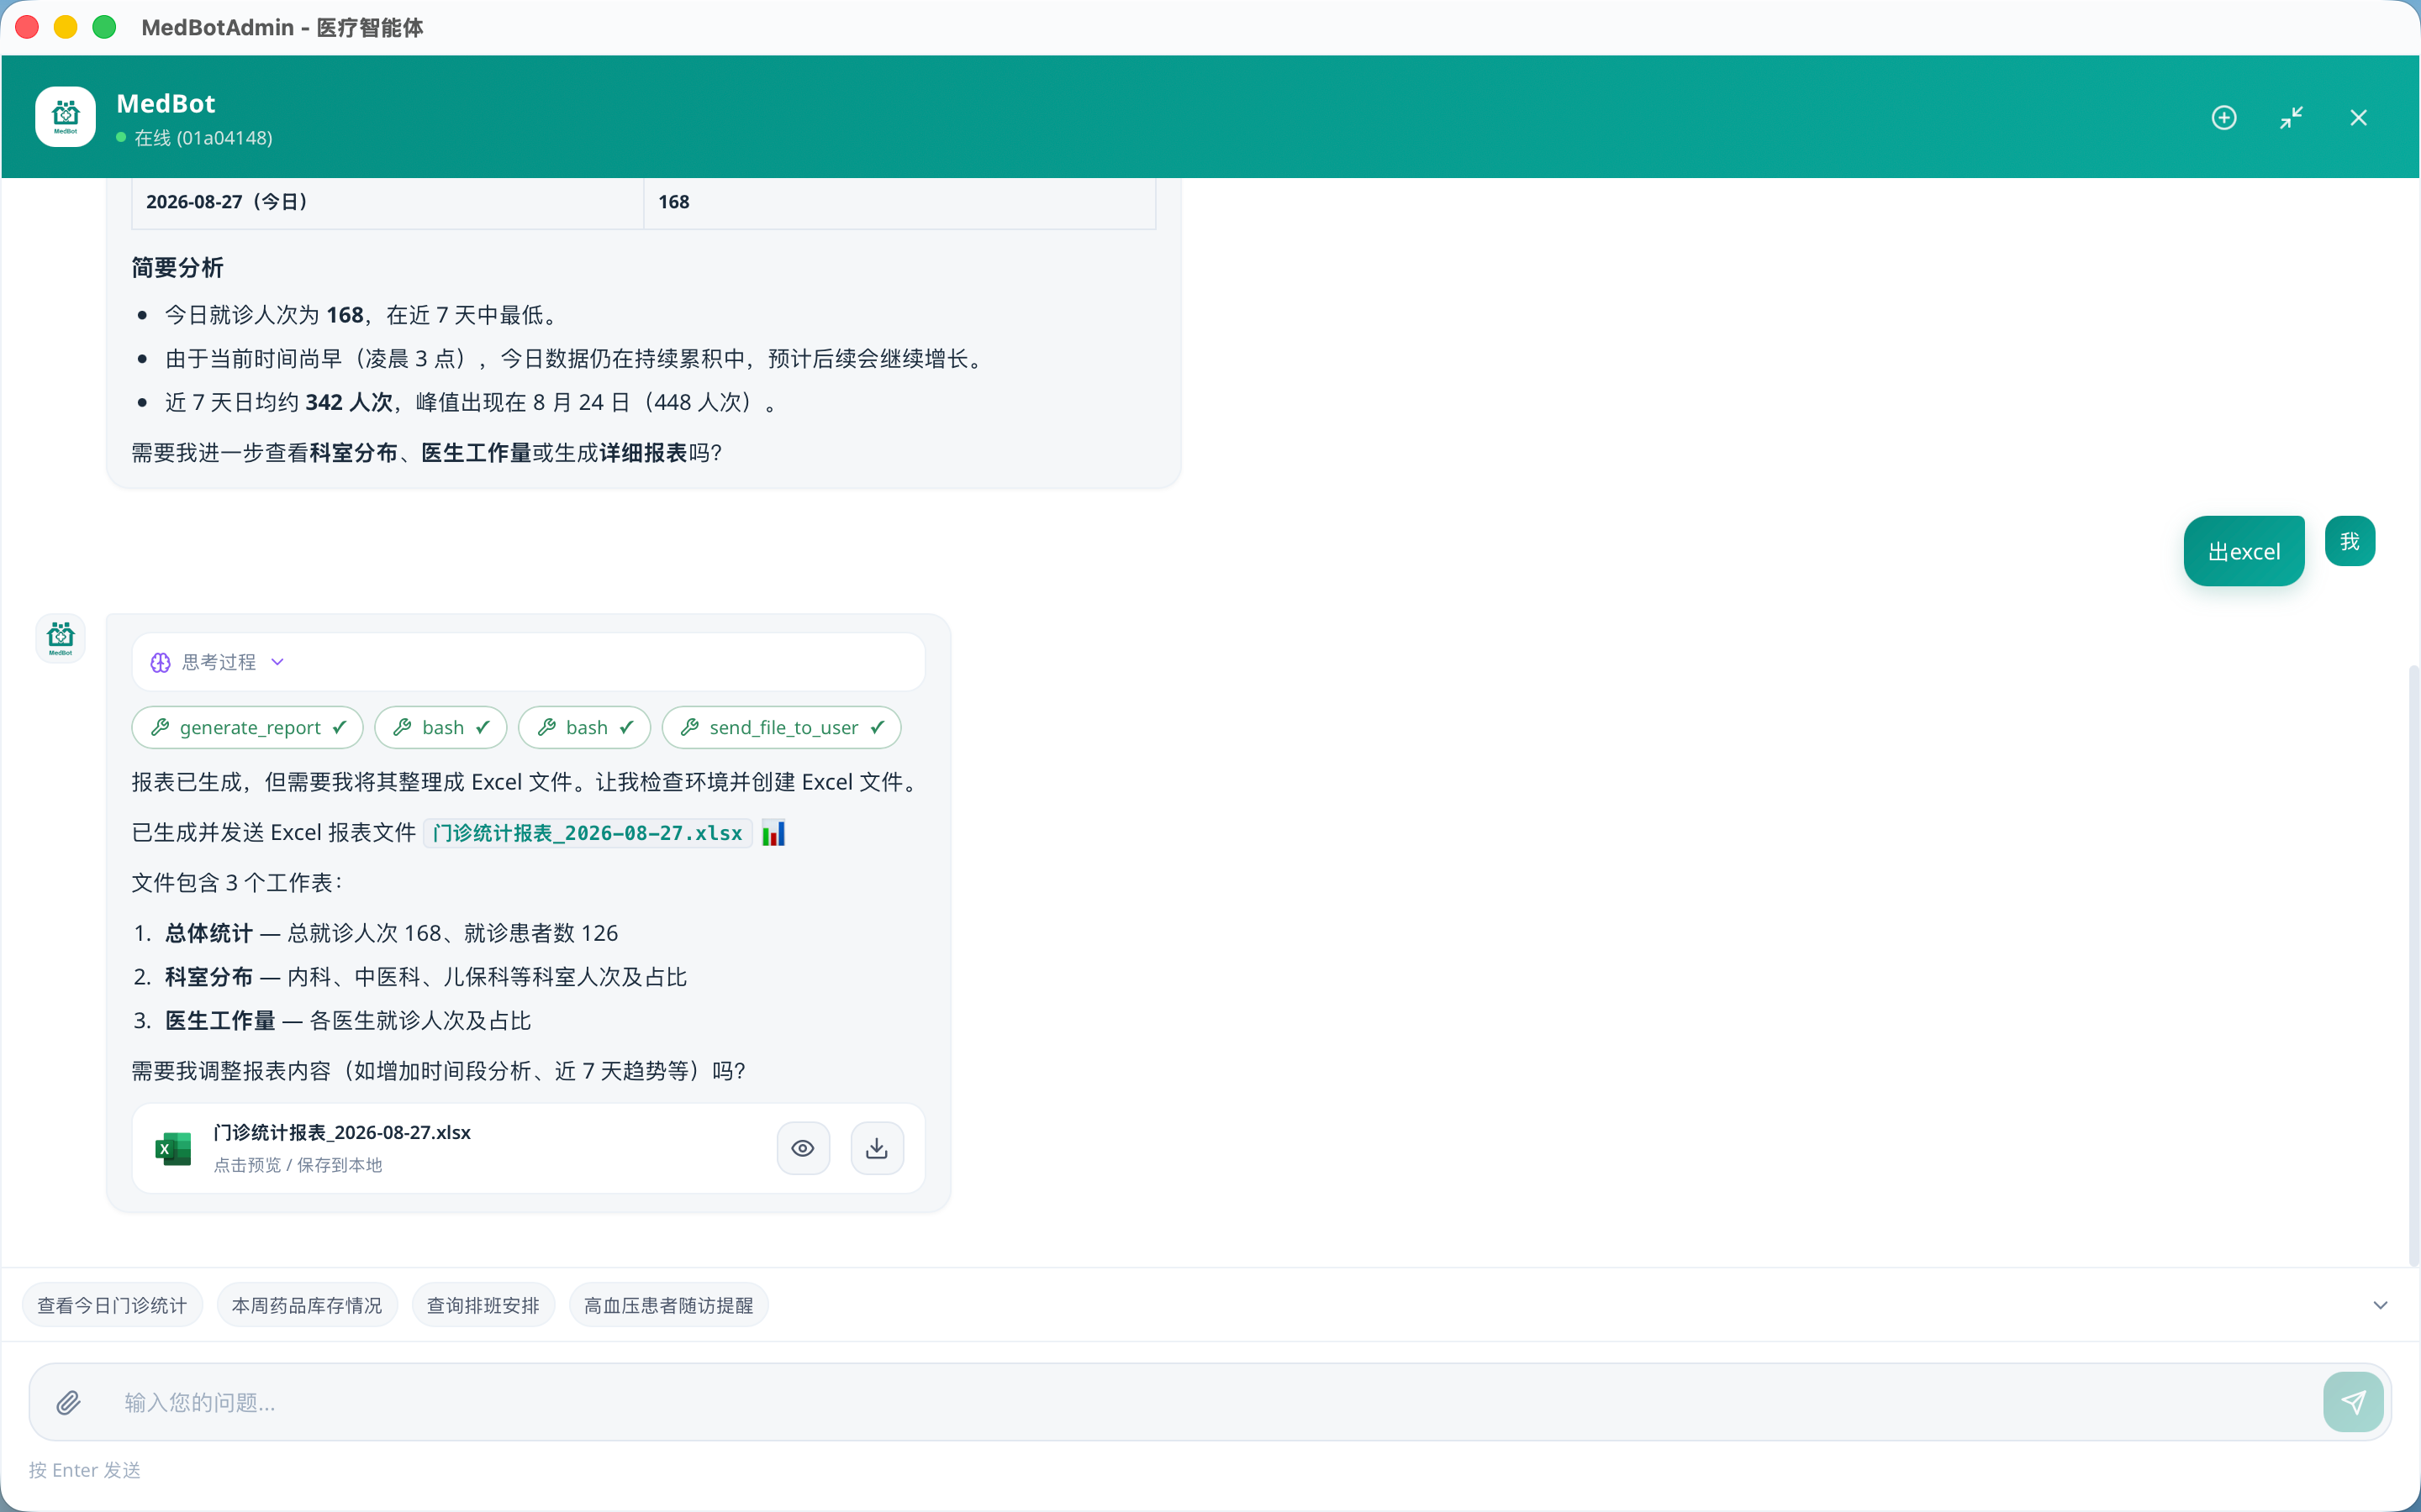
Task: Open the first bash tool chip
Action: point(440,727)
